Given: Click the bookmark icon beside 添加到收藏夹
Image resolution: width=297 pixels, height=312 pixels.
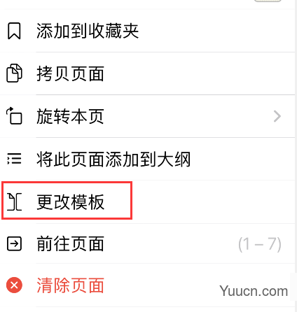Looking at the screenshot, I should 14,31.
